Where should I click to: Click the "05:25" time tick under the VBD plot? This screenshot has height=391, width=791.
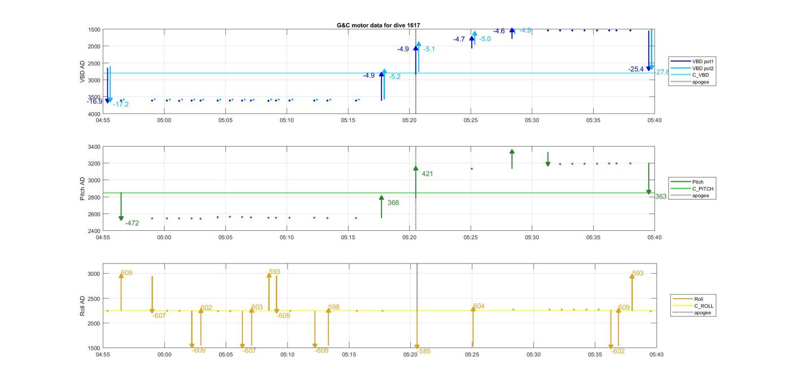(471, 120)
